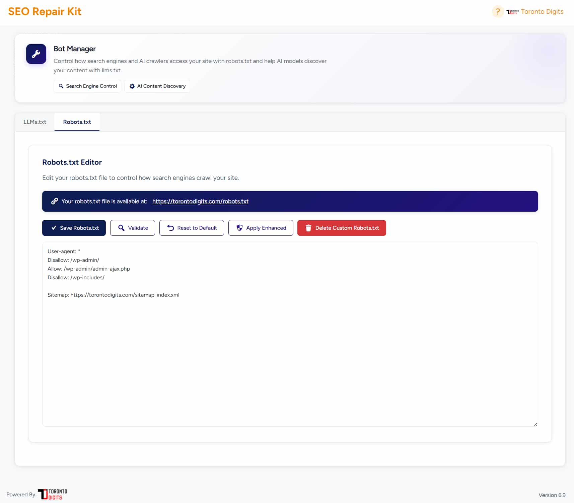Viewport: 574px width, 503px height.
Task: Click the textarea resize handle corner
Action: pyautogui.click(x=535, y=424)
